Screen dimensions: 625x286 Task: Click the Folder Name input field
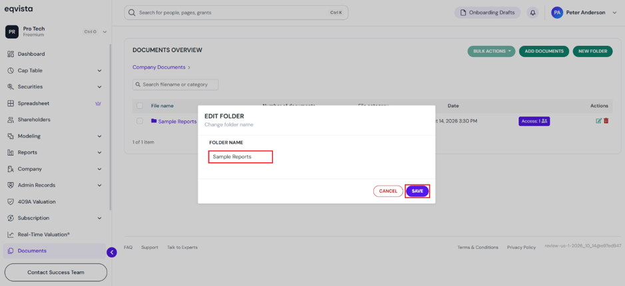(240, 157)
